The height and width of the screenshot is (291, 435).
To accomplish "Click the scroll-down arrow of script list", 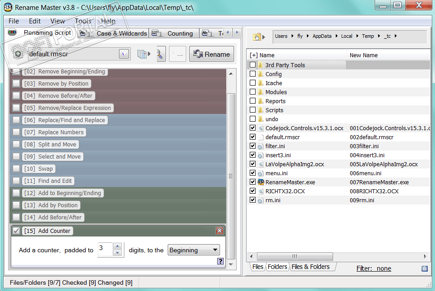I will point(231,264).
